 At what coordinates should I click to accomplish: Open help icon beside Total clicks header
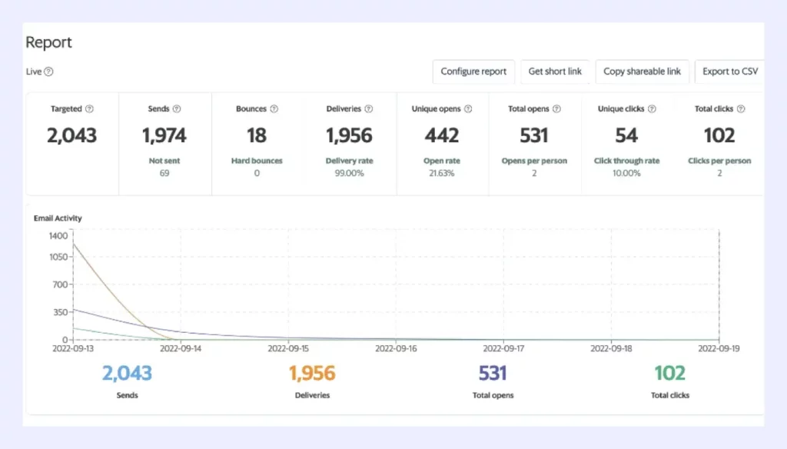(741, 109)
